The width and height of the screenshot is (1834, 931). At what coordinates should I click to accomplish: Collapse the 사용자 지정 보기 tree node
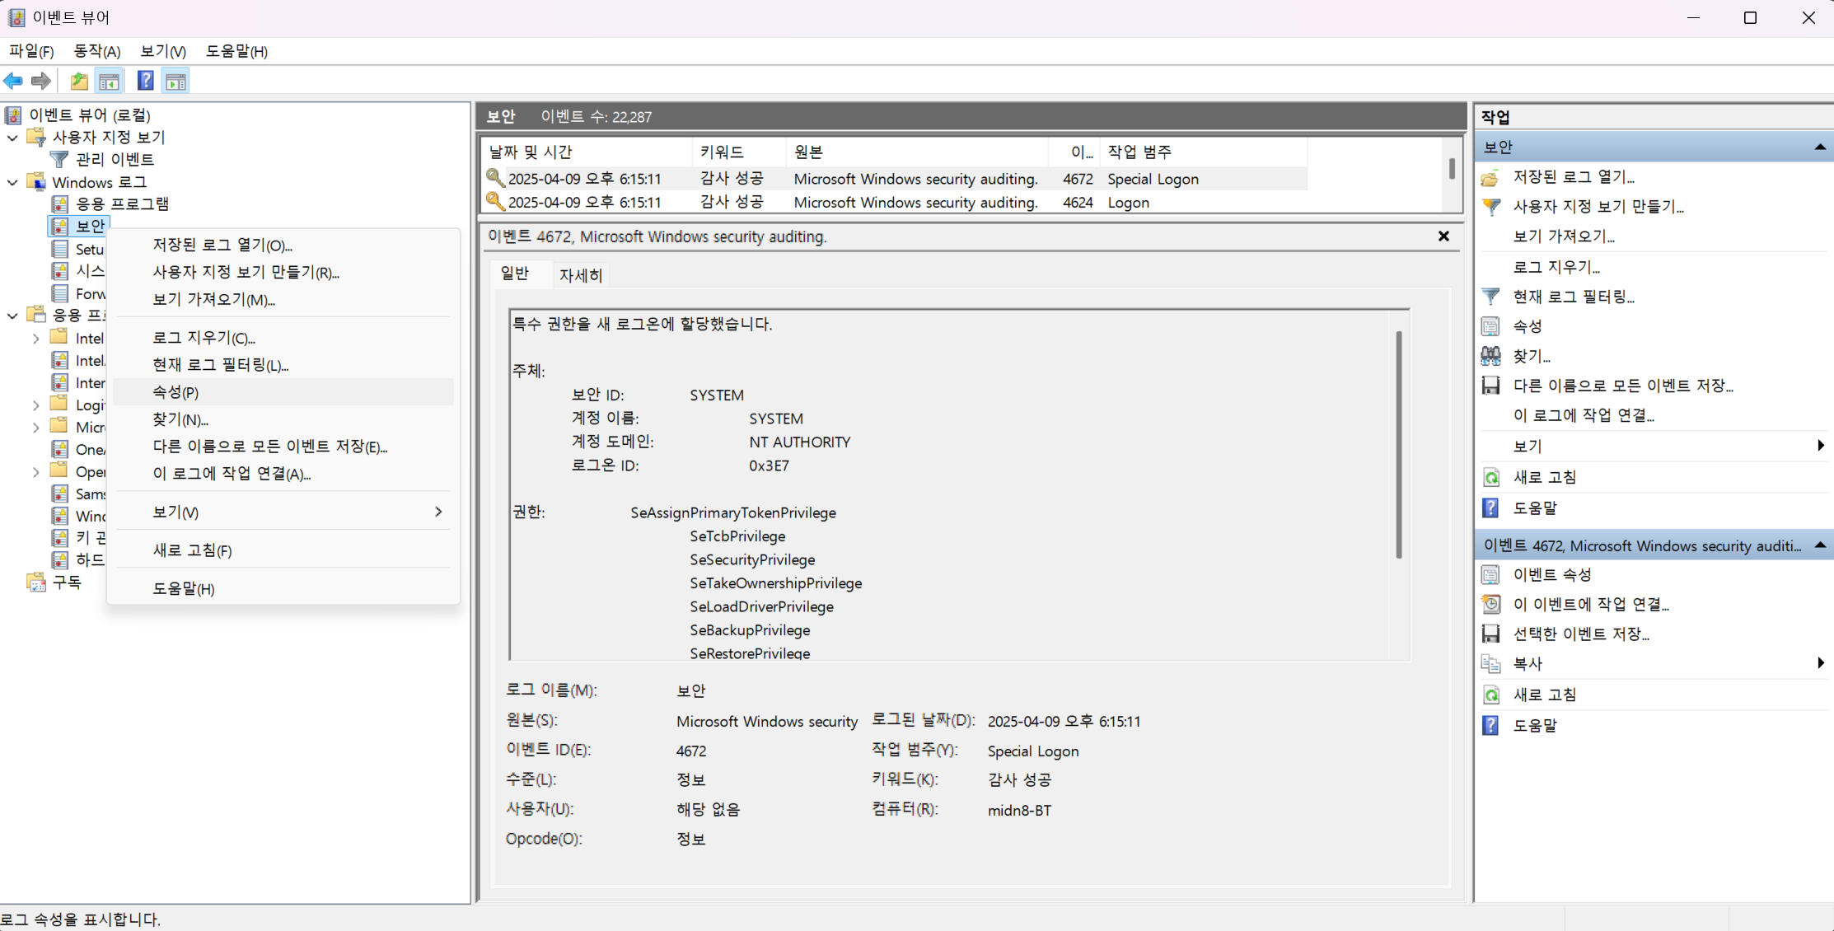coord(12,138)
